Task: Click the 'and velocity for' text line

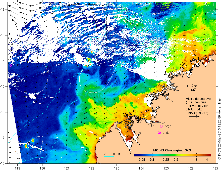Action: (197, 106)
